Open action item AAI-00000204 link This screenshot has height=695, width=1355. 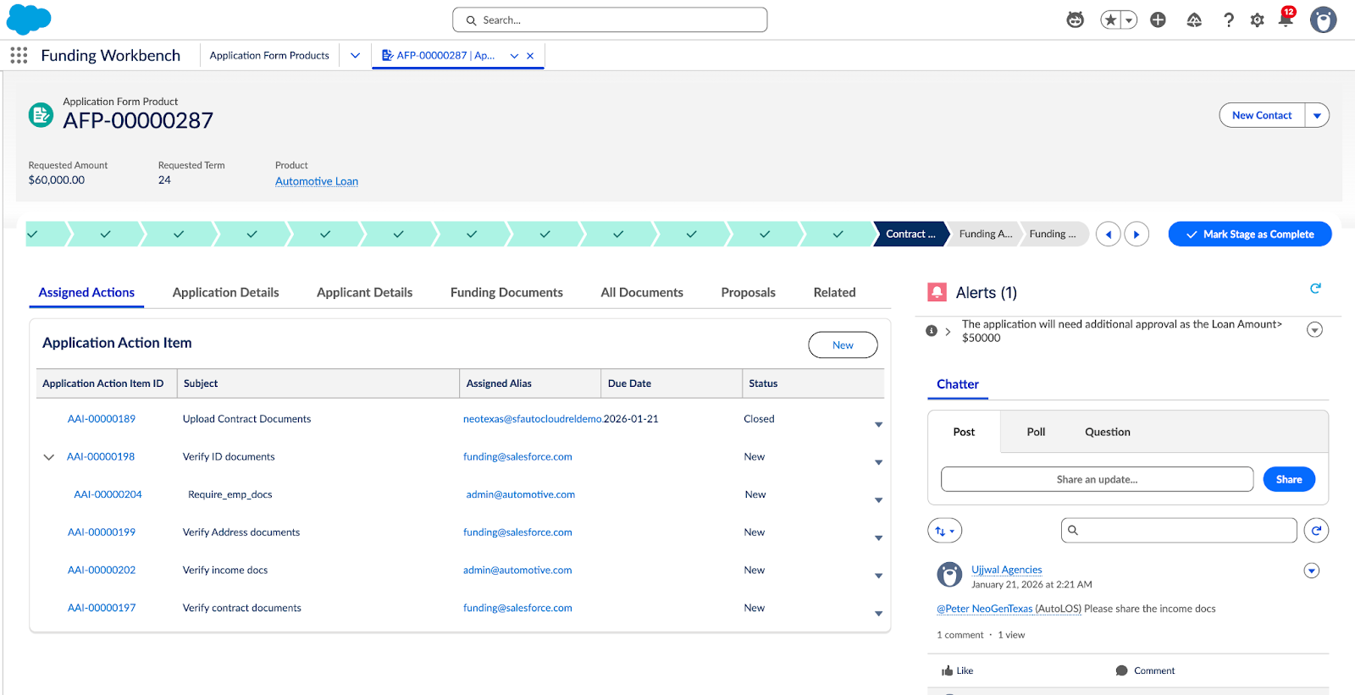(x=108, y=494)
